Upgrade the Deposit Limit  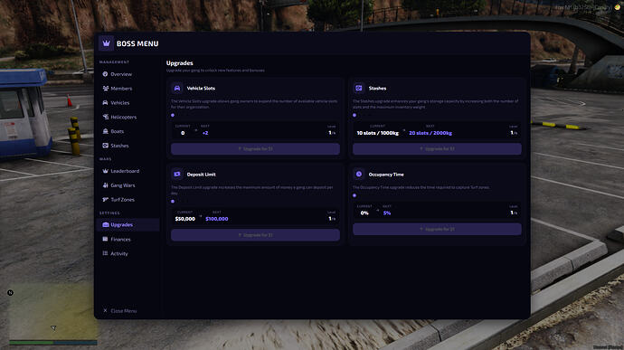pyautogui.click(x=255, y=235)
